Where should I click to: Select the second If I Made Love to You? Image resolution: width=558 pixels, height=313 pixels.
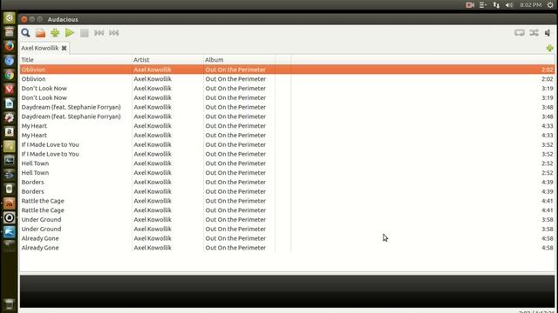coord(287,154)
